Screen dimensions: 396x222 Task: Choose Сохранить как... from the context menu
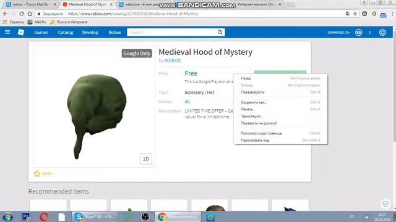[280, 102]
